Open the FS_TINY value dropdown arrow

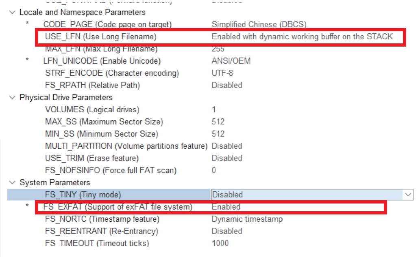[409, 195]
